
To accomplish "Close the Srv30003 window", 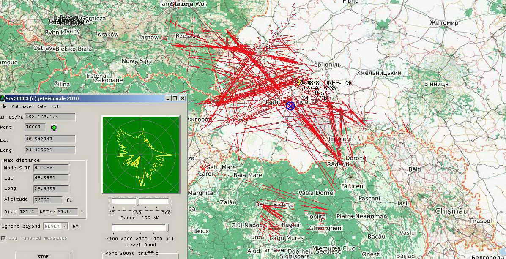I will tap(182, 98).
